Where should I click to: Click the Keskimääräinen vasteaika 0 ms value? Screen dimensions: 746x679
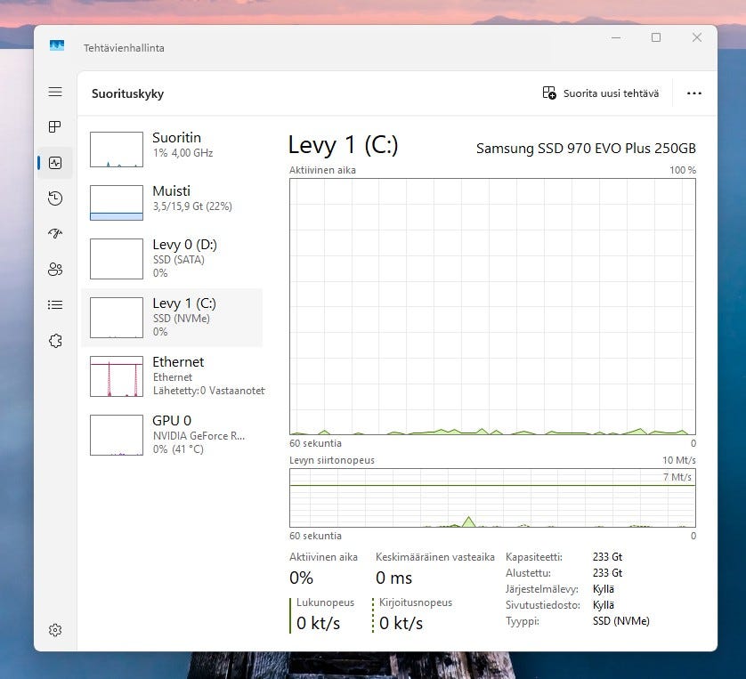pyautogui.click(x=394, y=578)
